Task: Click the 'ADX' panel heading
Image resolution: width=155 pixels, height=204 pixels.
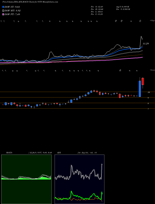Action: point(59,153)
